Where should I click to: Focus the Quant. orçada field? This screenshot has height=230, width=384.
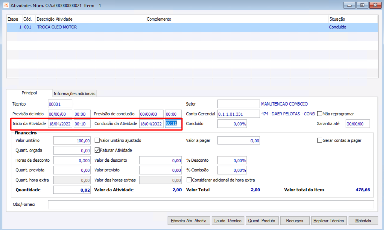(x=72, y=151)
